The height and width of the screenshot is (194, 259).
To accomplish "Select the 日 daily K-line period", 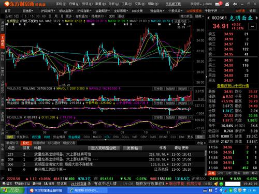I will (x=50, y=16).
